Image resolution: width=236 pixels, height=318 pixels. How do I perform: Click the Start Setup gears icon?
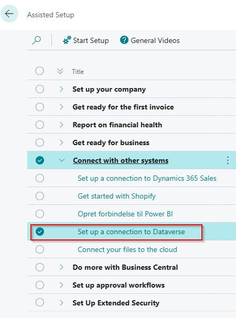click(67, 40)
